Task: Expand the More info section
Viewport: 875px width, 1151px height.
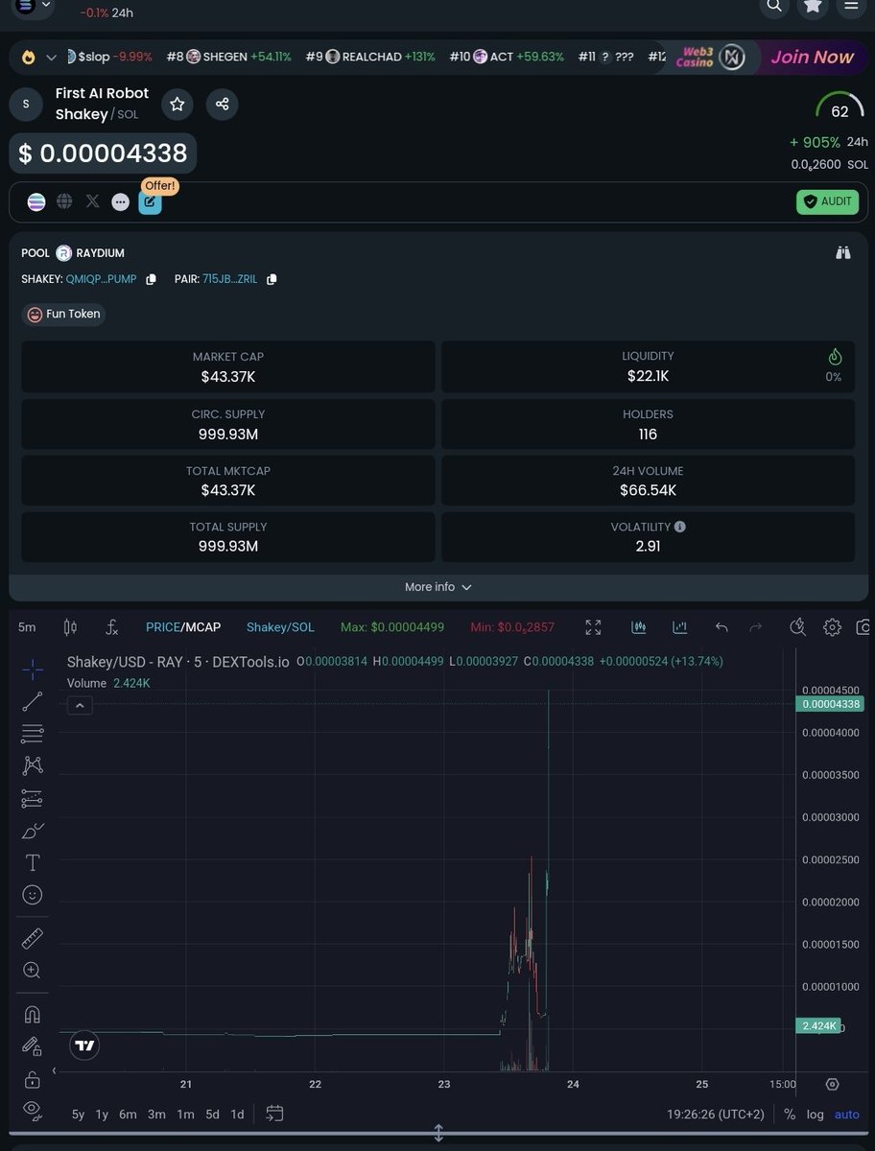Action: (x=438, y=587)
